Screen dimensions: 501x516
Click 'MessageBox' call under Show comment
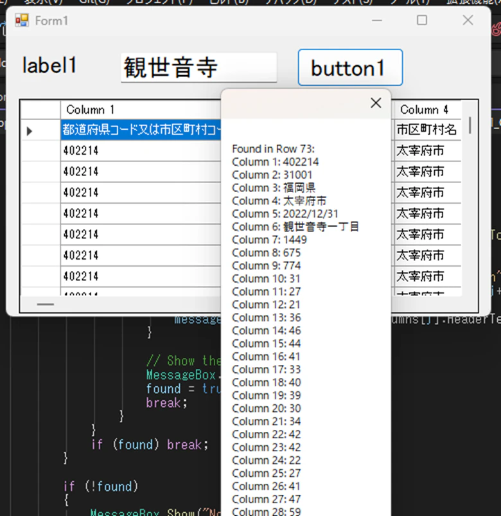tap(181, 375)
